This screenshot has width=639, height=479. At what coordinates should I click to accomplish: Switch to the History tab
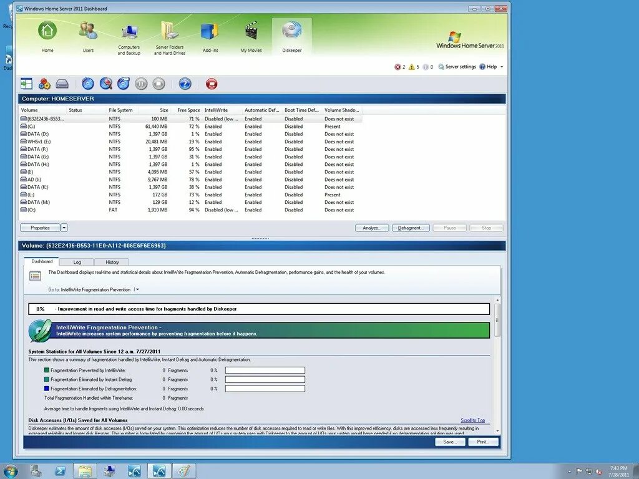coord(112,262)
